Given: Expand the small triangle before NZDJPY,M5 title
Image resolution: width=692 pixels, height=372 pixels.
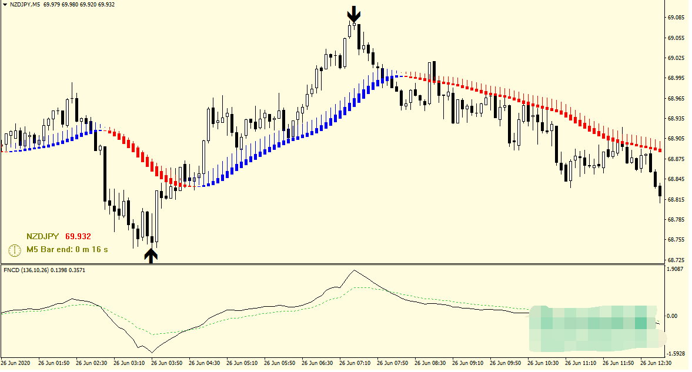Looking at the screenshot, I should (4, 4).
